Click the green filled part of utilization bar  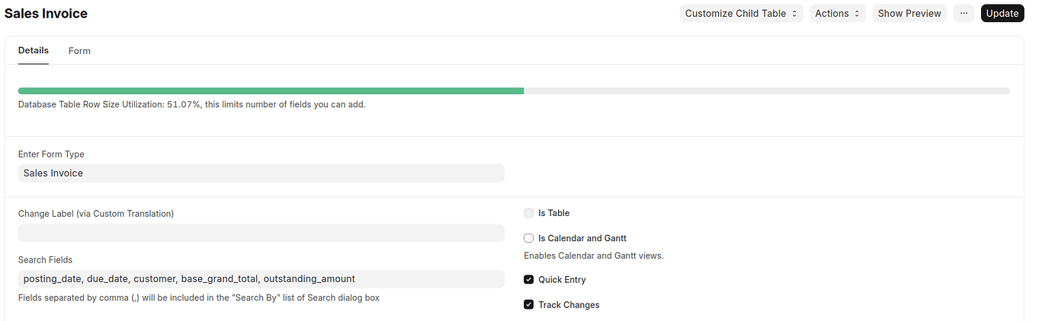point(271,91)
